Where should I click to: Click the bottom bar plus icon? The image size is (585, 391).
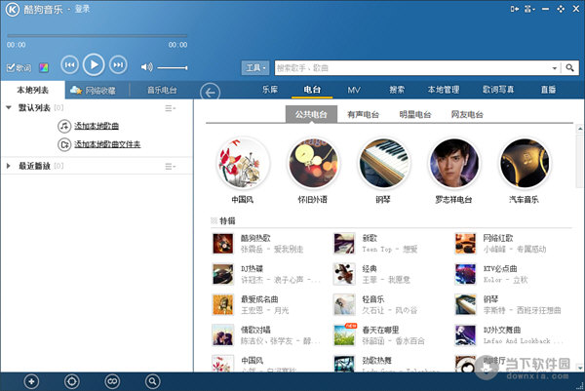point(31,381)
